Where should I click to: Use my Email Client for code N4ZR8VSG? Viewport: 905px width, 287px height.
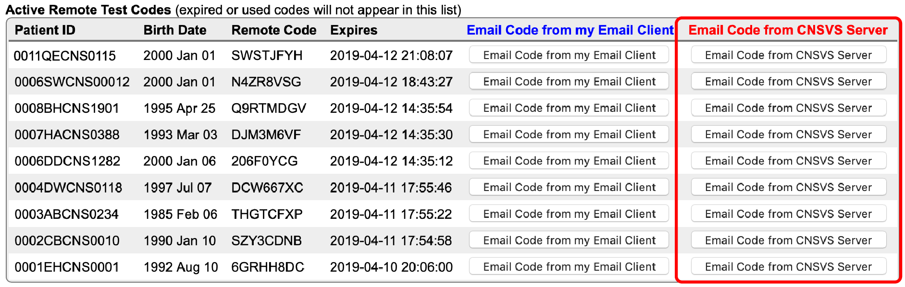pyautogui.click(x=569, y=82)
